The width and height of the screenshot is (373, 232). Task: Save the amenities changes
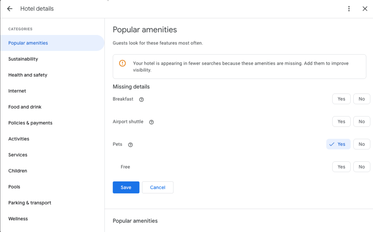coord(126,187)
